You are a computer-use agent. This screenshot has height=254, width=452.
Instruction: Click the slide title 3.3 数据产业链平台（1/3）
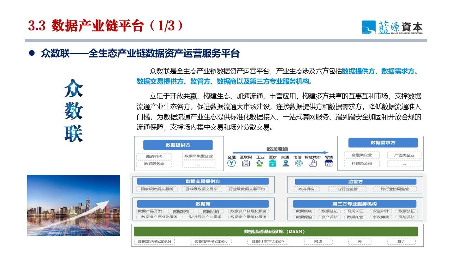[106, 26]
